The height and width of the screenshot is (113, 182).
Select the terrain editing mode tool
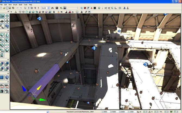(x=2, y=21)
